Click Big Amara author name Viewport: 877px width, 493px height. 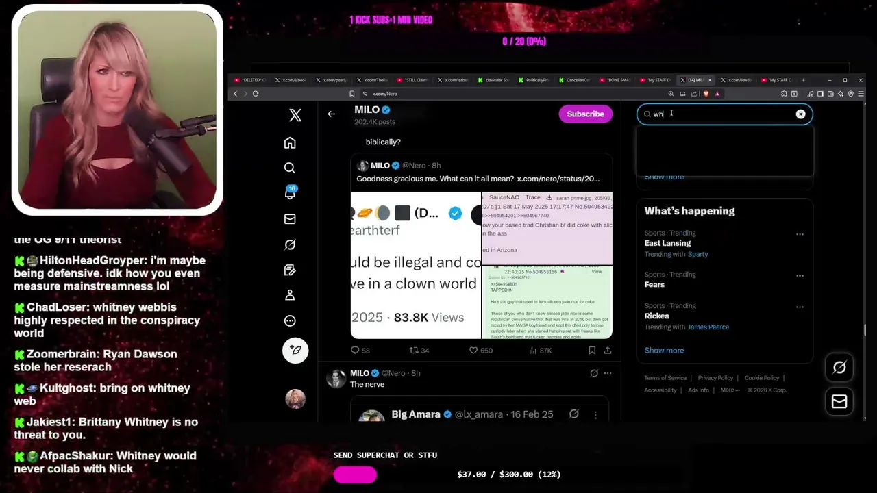coord(416,414)
